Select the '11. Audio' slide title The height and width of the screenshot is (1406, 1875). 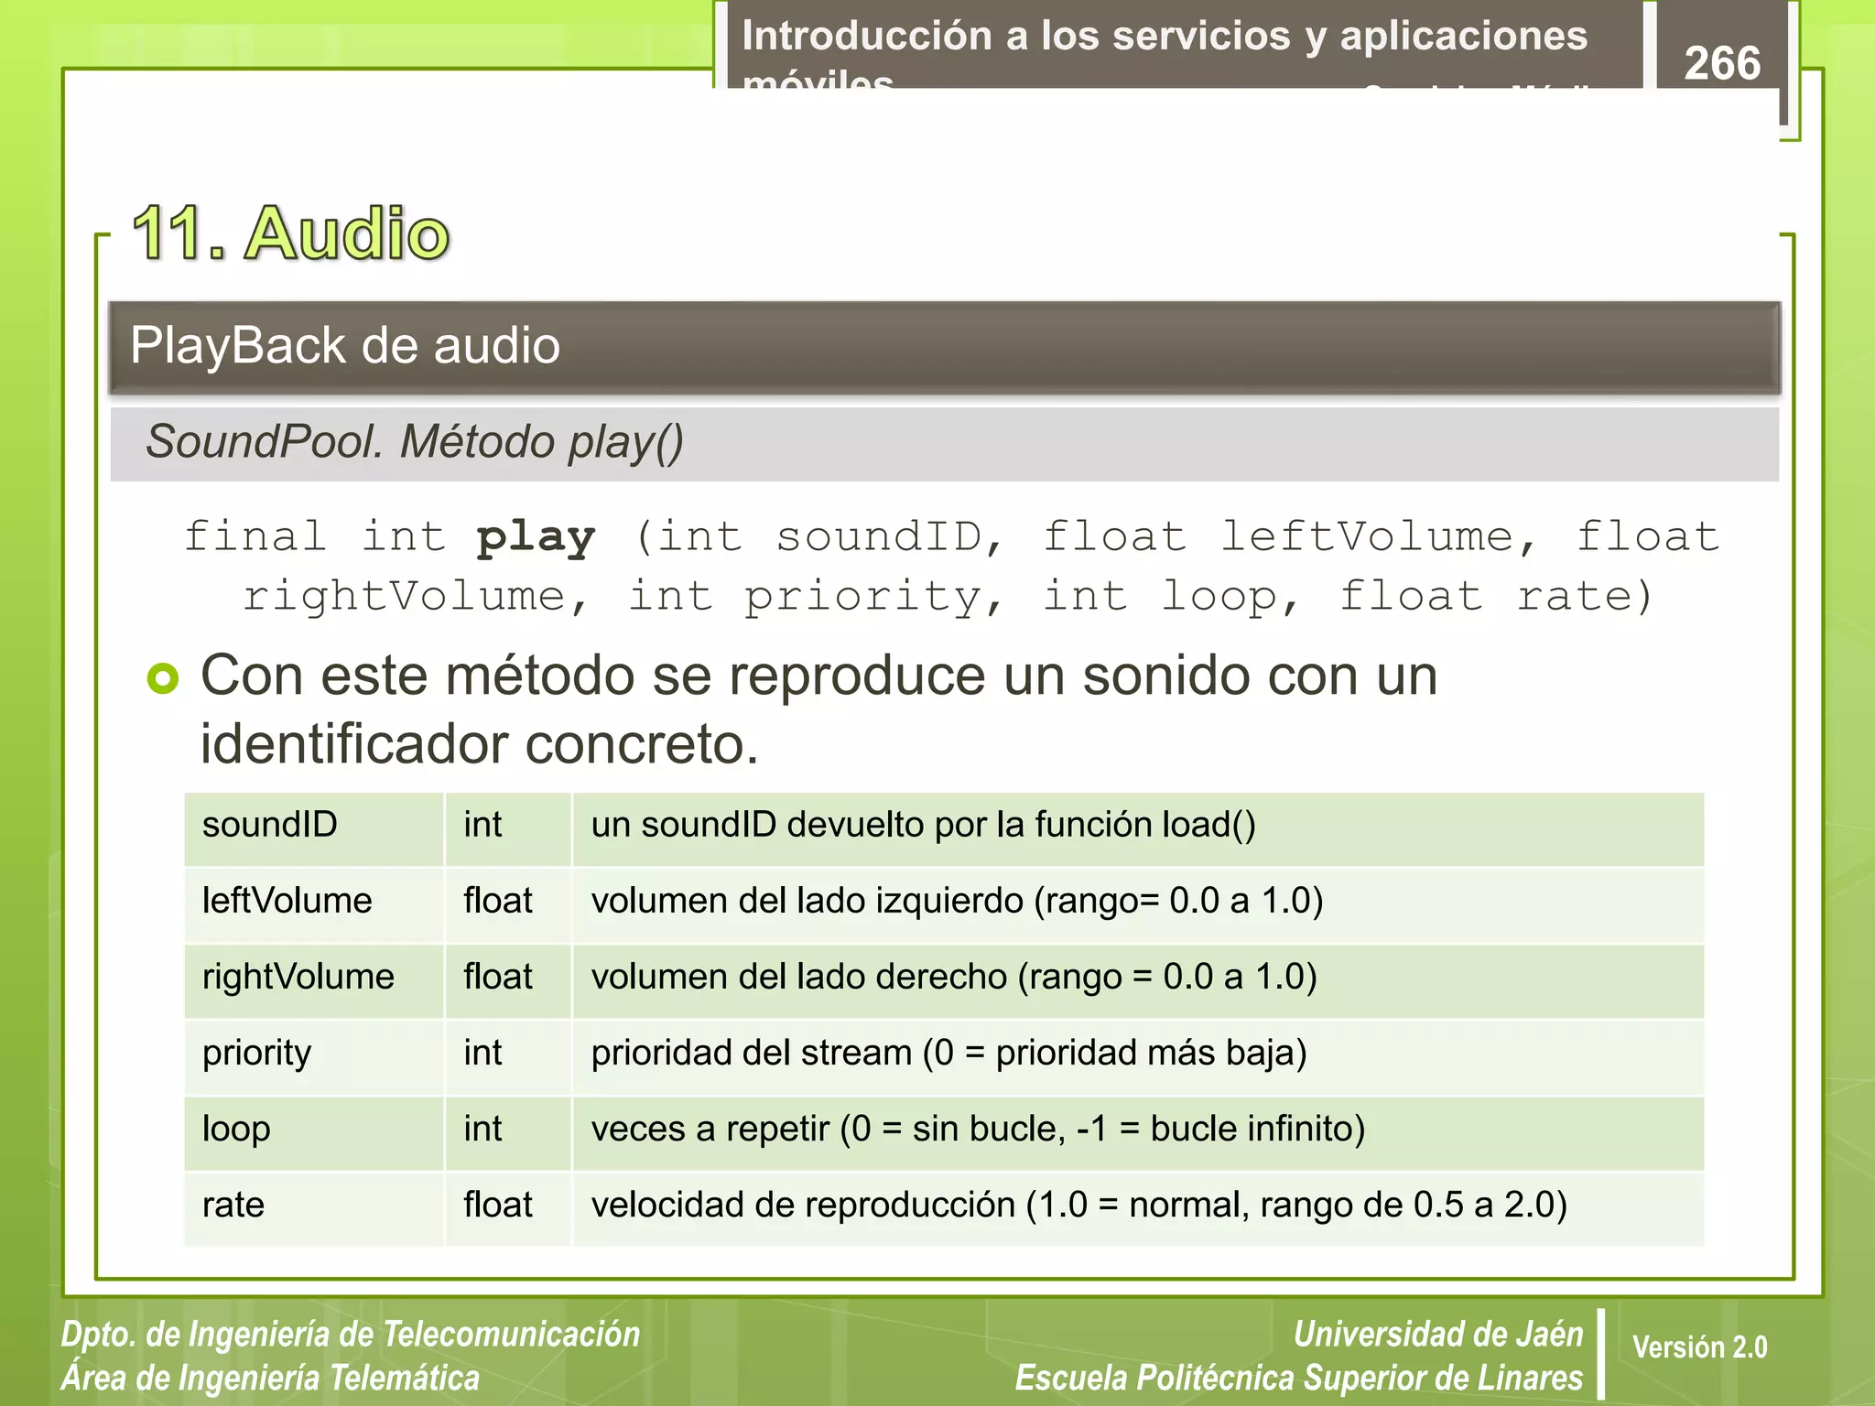pos(291,233)
